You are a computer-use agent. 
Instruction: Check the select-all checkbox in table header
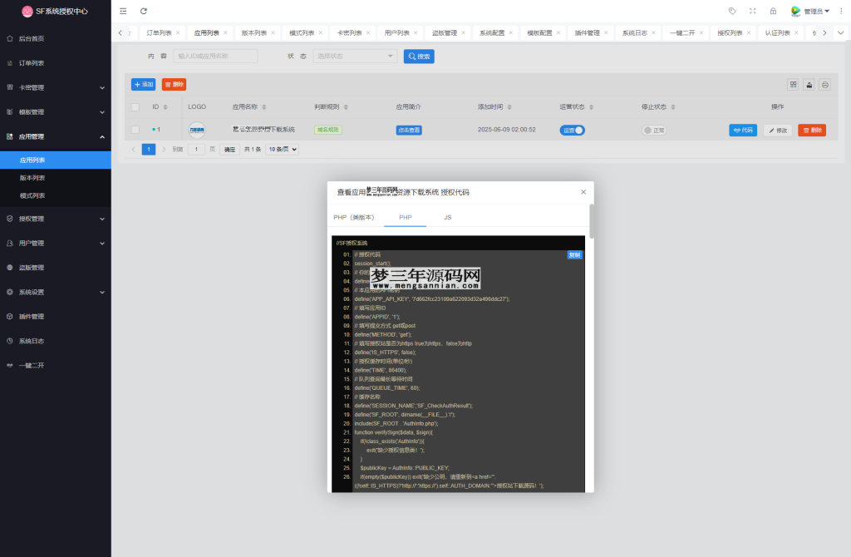[135, 107]
